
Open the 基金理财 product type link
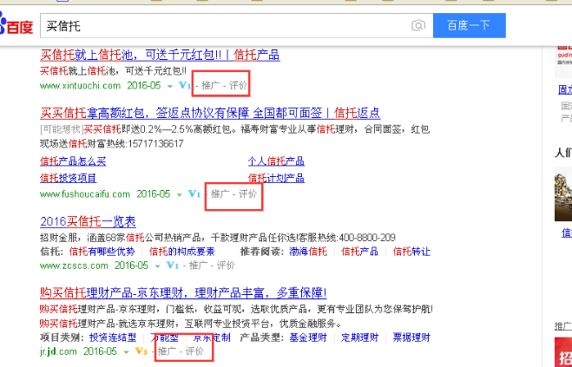[308, 338]
